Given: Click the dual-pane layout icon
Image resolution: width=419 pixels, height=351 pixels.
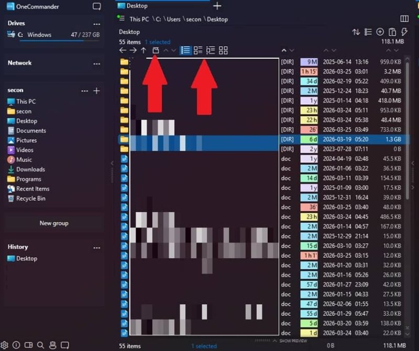Looking at the screenshot, I should (29, 345).
